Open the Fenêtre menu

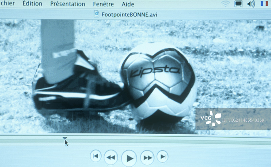tap(103, 4)
